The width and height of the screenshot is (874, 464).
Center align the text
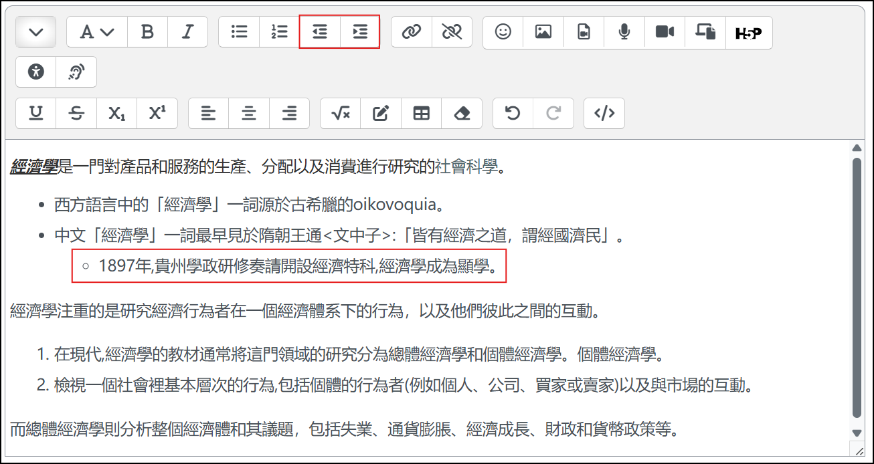click(x=249, y=113)
